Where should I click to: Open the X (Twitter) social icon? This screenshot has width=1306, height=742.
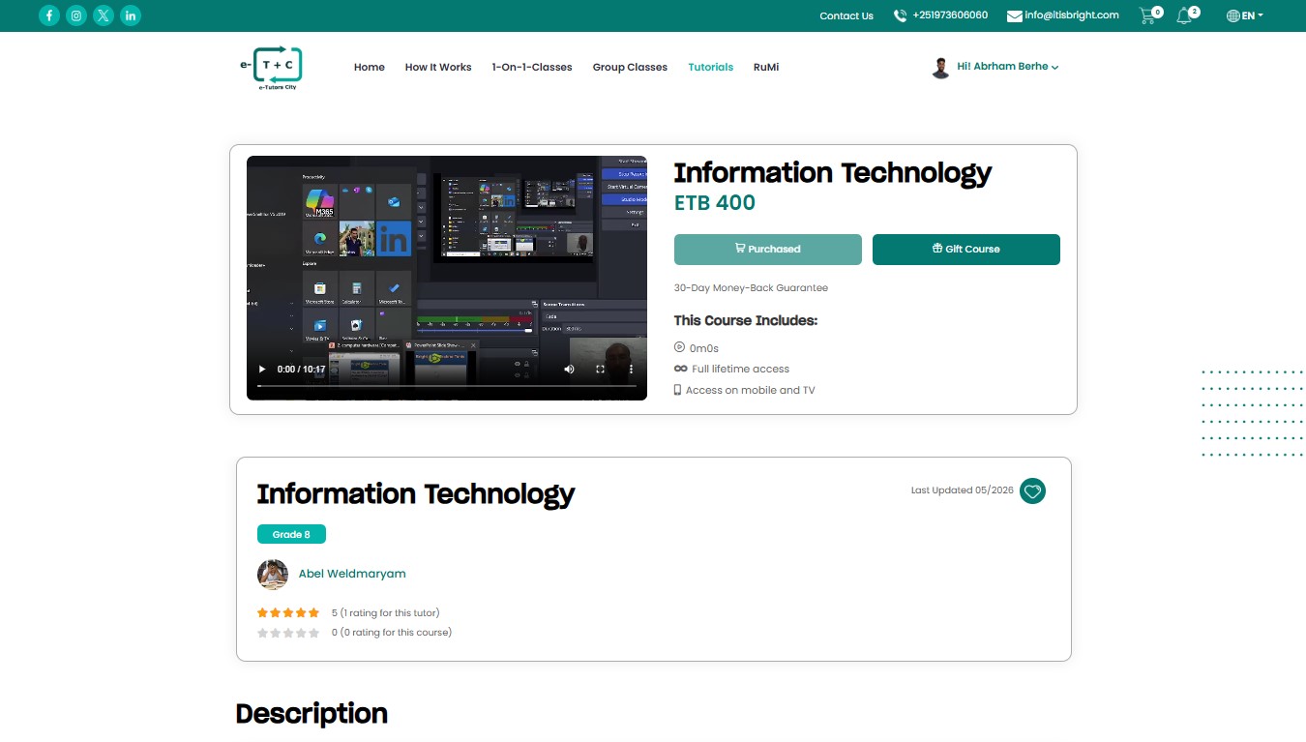pos(104,15)
